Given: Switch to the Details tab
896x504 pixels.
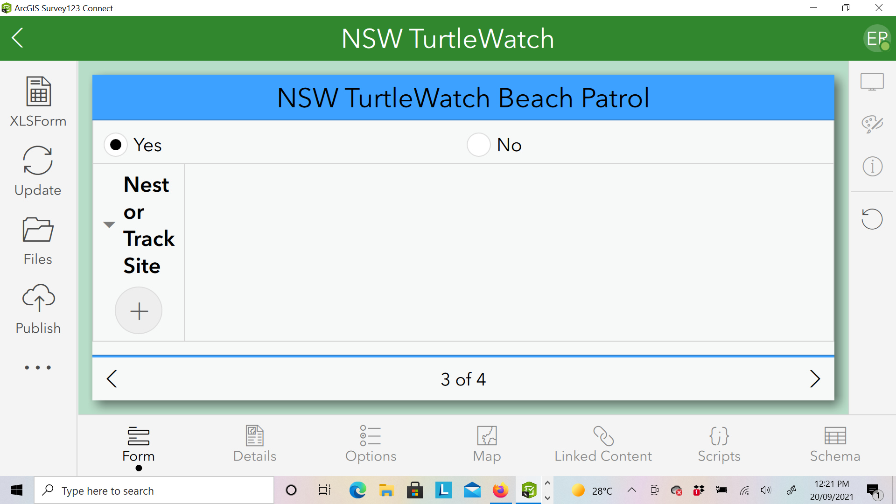Looking at the screenshot, I should point(255,444).
